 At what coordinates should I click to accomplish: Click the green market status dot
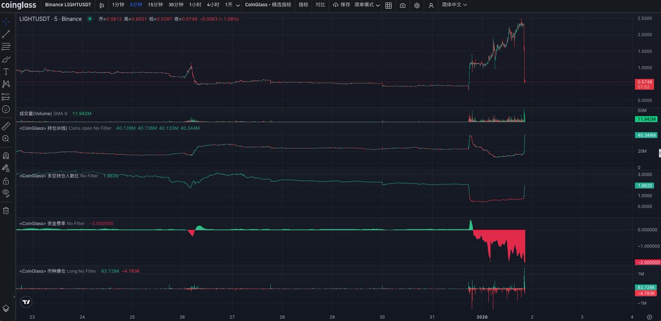click(90, 19)
